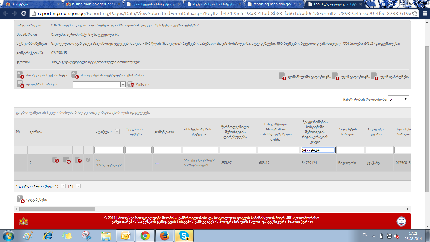
Task: Click the data export icon (მონაცემების ექსპორტი)
Action: [x=20, y=75]
